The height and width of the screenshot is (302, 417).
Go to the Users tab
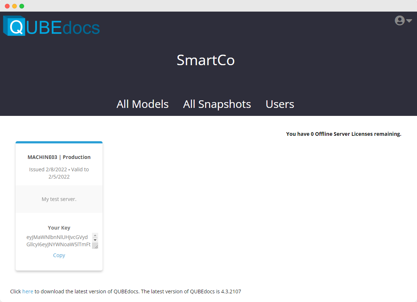pyautogui.click(x=280, y=104)
